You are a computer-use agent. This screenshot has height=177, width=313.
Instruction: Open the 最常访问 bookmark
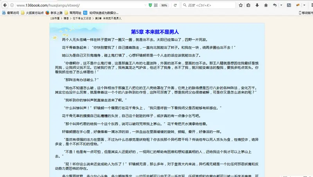coord(11,13)
